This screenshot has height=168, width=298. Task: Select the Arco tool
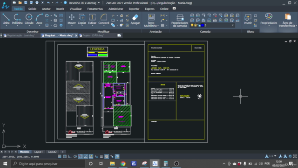coord(39,19)
